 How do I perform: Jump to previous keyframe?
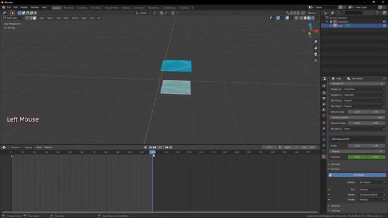155,147
